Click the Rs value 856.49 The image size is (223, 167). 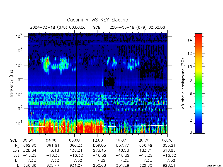pyautogui.click(x=146, y=145)
